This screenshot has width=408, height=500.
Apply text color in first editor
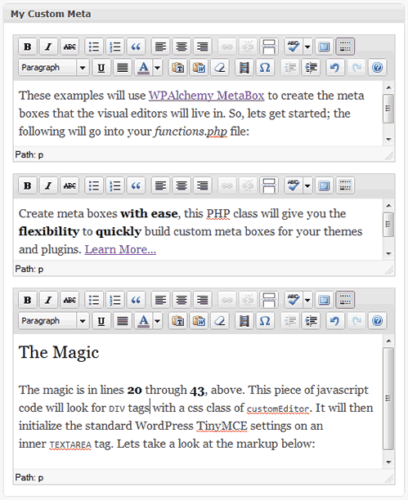(144, 68)
